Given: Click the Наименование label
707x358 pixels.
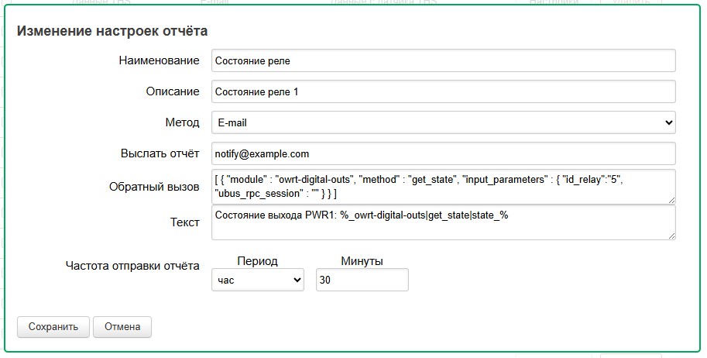Looking at the screenshot, I should (159, 60).
